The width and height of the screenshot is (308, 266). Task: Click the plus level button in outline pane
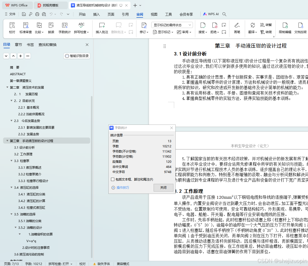(21, 56)
